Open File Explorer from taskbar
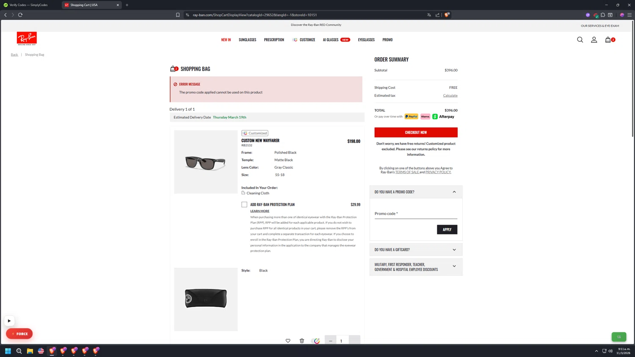The height and width of the screenshot is (357, 635). pyautogui.click(x=30, y=351)
